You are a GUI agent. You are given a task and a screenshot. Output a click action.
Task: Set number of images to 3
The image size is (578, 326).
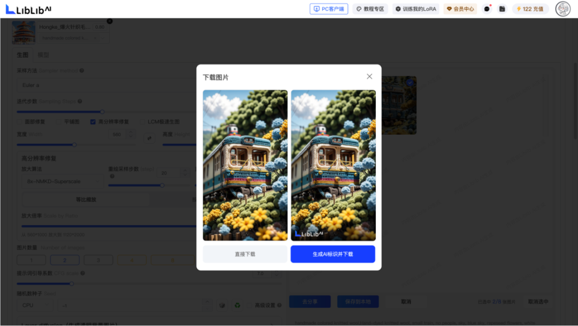pos(98,260)
